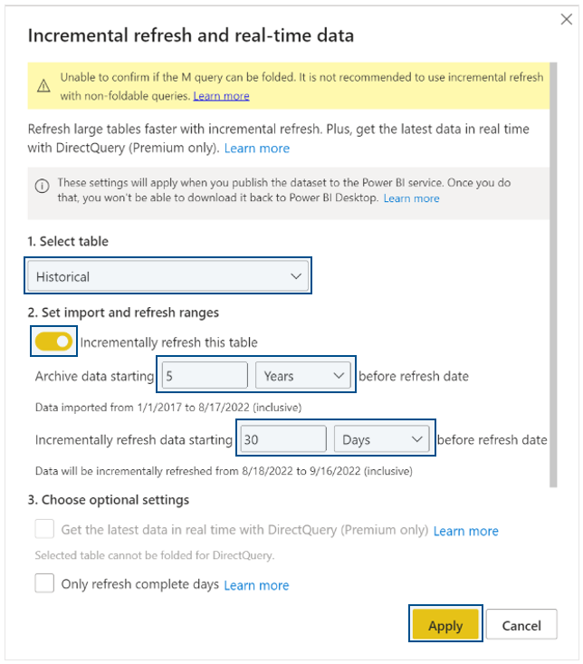Click the incremental refresh field showing 30
Screen dimensions: 583x664
(283, 439)
